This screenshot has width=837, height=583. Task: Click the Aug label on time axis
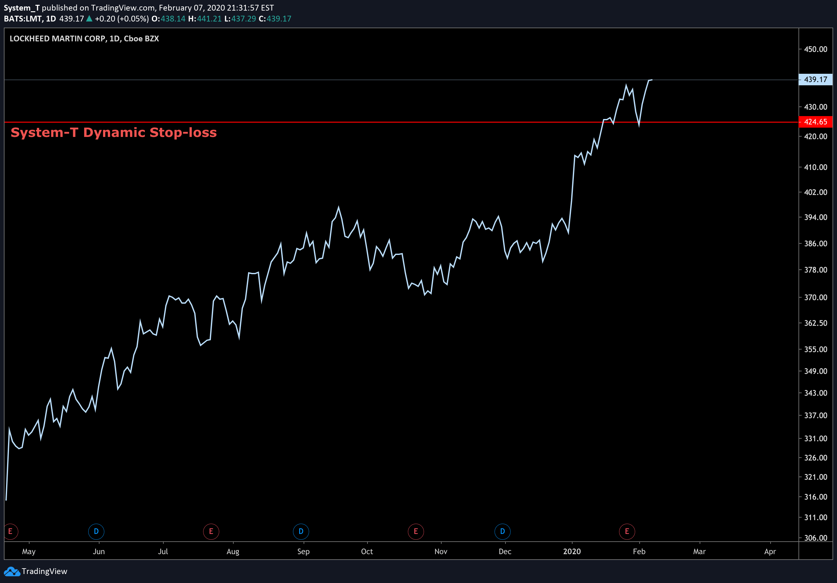pos(233,552)
